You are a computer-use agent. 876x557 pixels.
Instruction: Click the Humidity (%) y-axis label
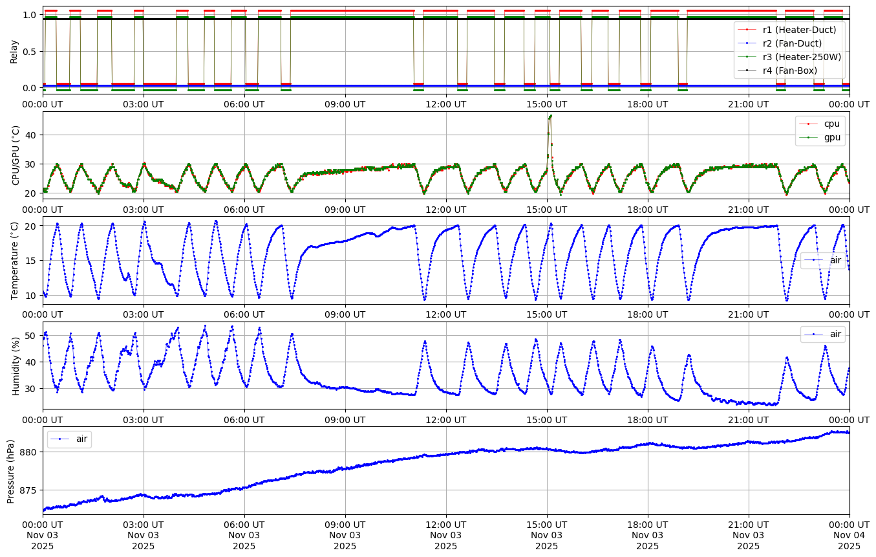pos(16,366)
